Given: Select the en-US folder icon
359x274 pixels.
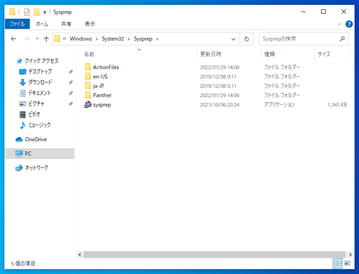Looking at the screenshot, I should (88, 76).
